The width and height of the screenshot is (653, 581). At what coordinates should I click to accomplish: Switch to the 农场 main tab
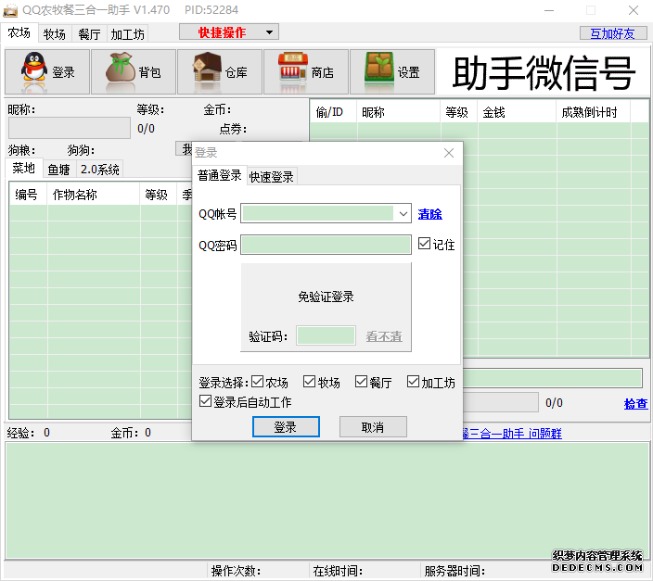[x=19, y=32]
